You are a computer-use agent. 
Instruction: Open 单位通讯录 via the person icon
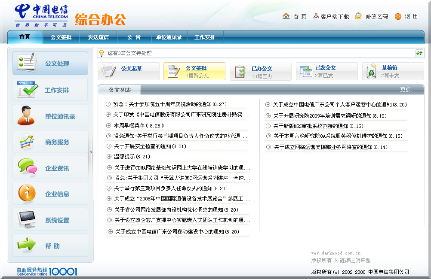click(x=26, y=115)
